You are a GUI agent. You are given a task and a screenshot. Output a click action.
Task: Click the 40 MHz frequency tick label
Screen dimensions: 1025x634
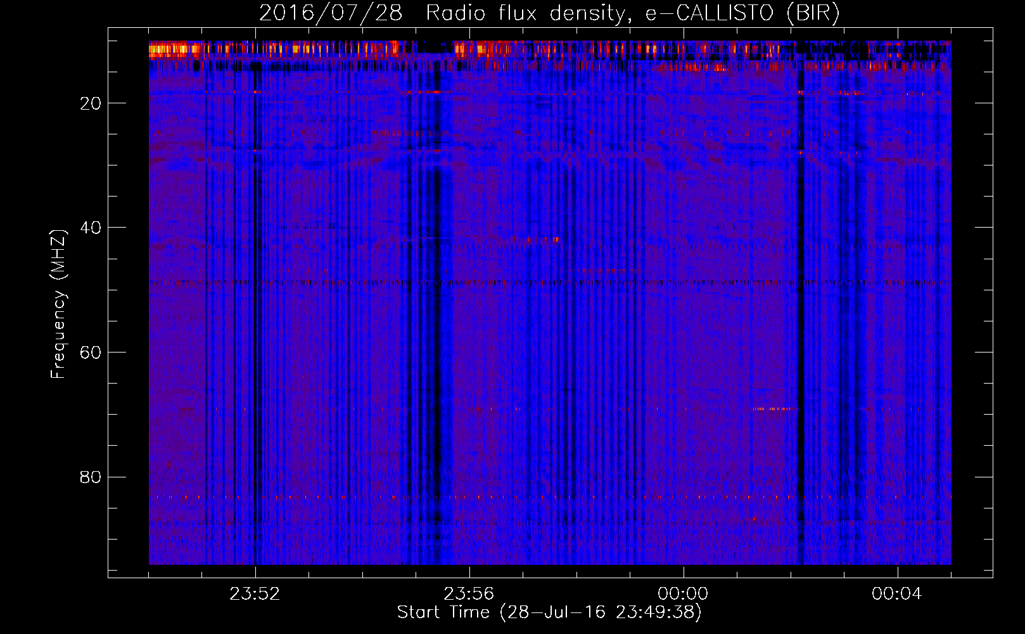(x=91, y=228)
